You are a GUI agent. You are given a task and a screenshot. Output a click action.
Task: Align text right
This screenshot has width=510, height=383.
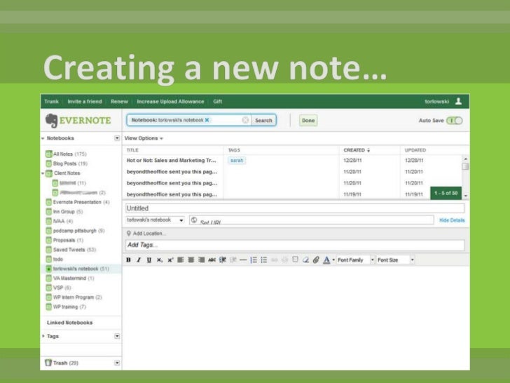[x=201, y=260]
